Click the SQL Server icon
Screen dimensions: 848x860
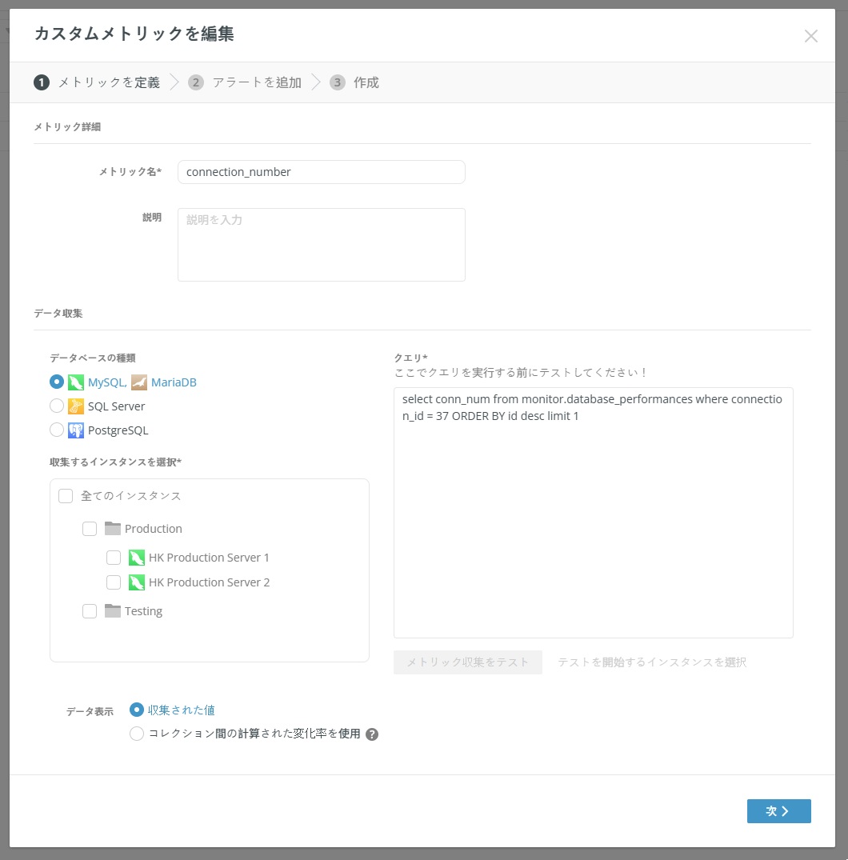[x=76, y=406]
